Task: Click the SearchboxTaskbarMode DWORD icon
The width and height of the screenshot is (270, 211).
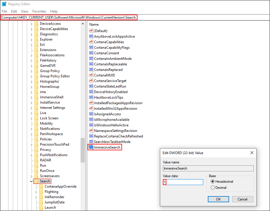Action: click(x=91, y=142)
